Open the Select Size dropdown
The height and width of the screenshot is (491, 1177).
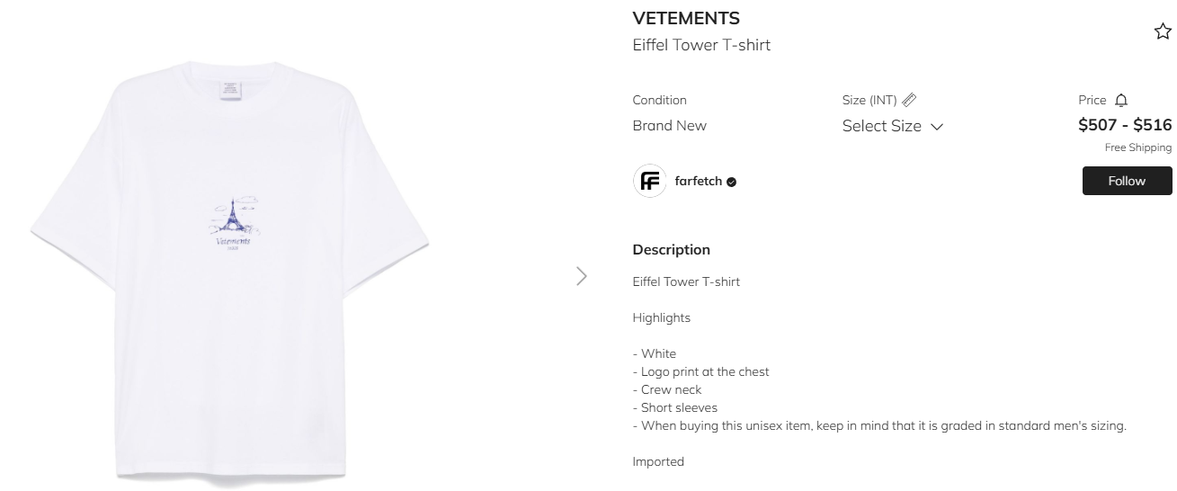pyautogui.click(x=892, y=126)
